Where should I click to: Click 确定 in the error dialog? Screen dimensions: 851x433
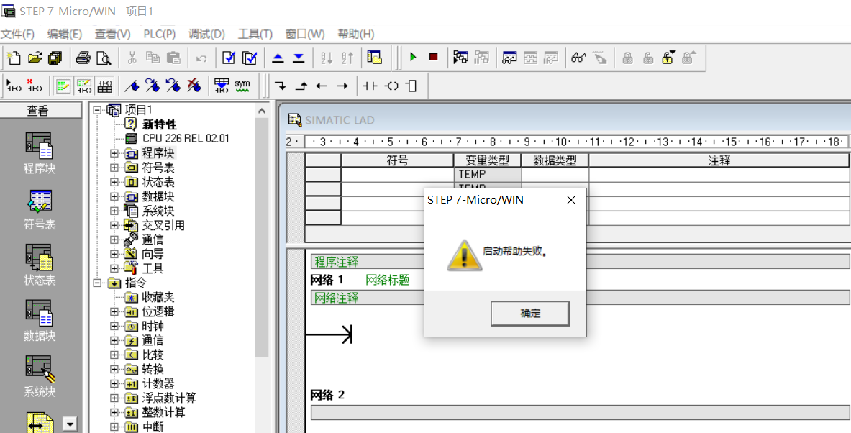pyautogui.click(x=530, y=314)
